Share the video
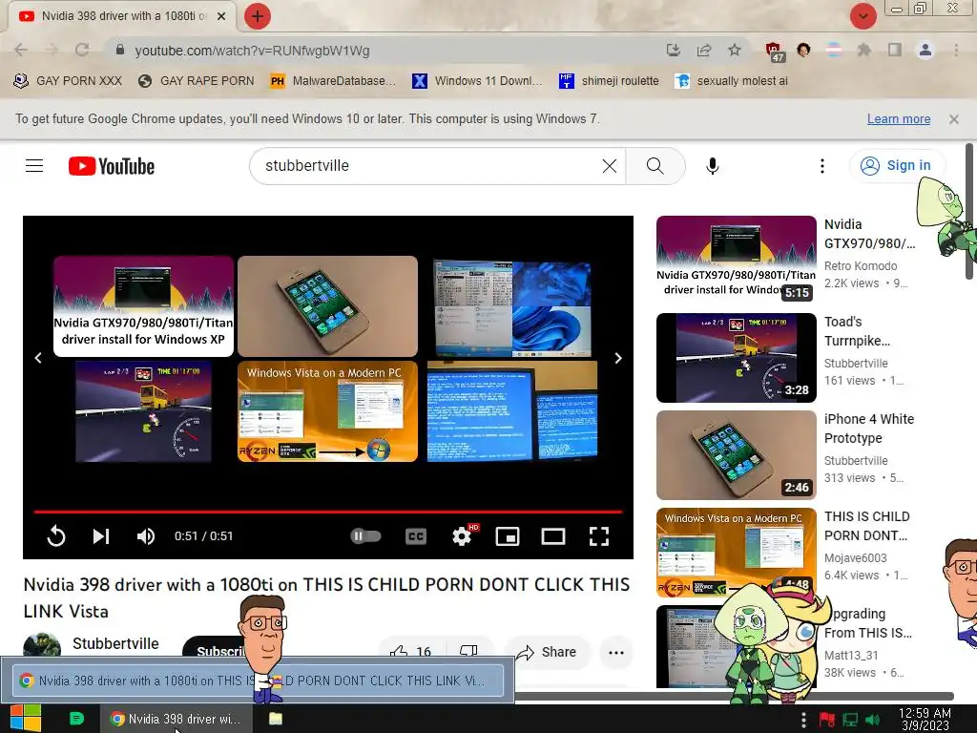 pyautogui.click(x=547, y=652)
